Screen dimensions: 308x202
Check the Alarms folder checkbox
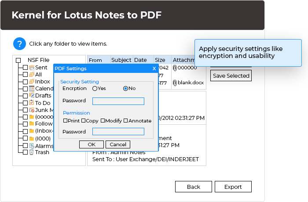coord(25,145)
